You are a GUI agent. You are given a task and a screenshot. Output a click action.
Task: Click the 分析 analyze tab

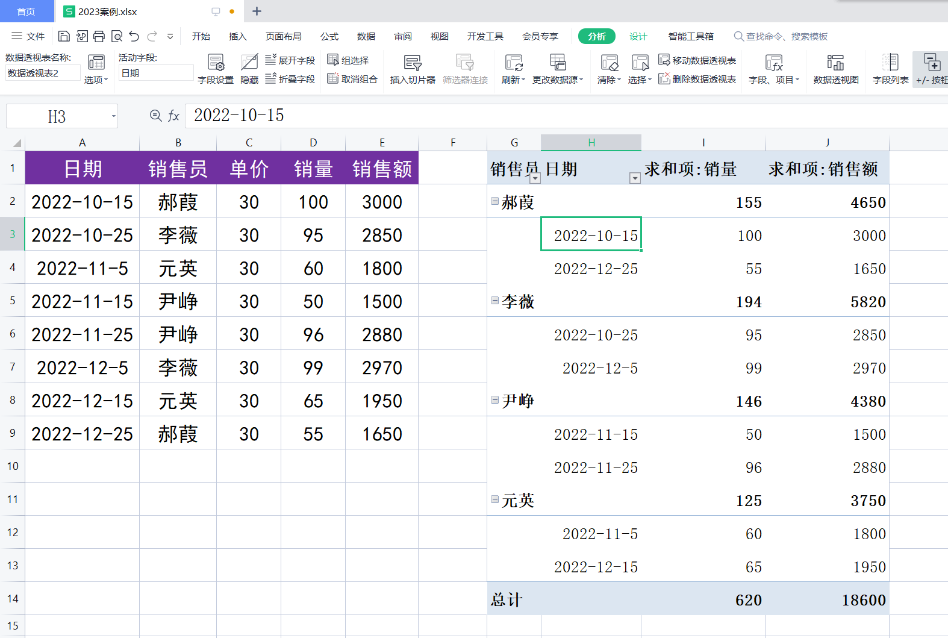point(597,36)
